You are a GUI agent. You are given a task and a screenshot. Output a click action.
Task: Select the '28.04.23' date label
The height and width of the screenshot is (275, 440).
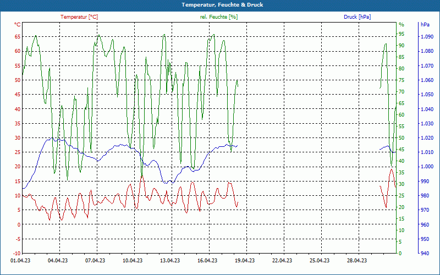pos(357,260)
